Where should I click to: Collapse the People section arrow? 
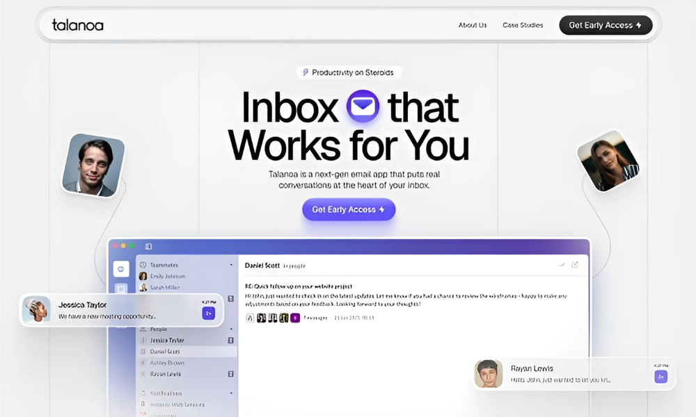tap(231, 327)
